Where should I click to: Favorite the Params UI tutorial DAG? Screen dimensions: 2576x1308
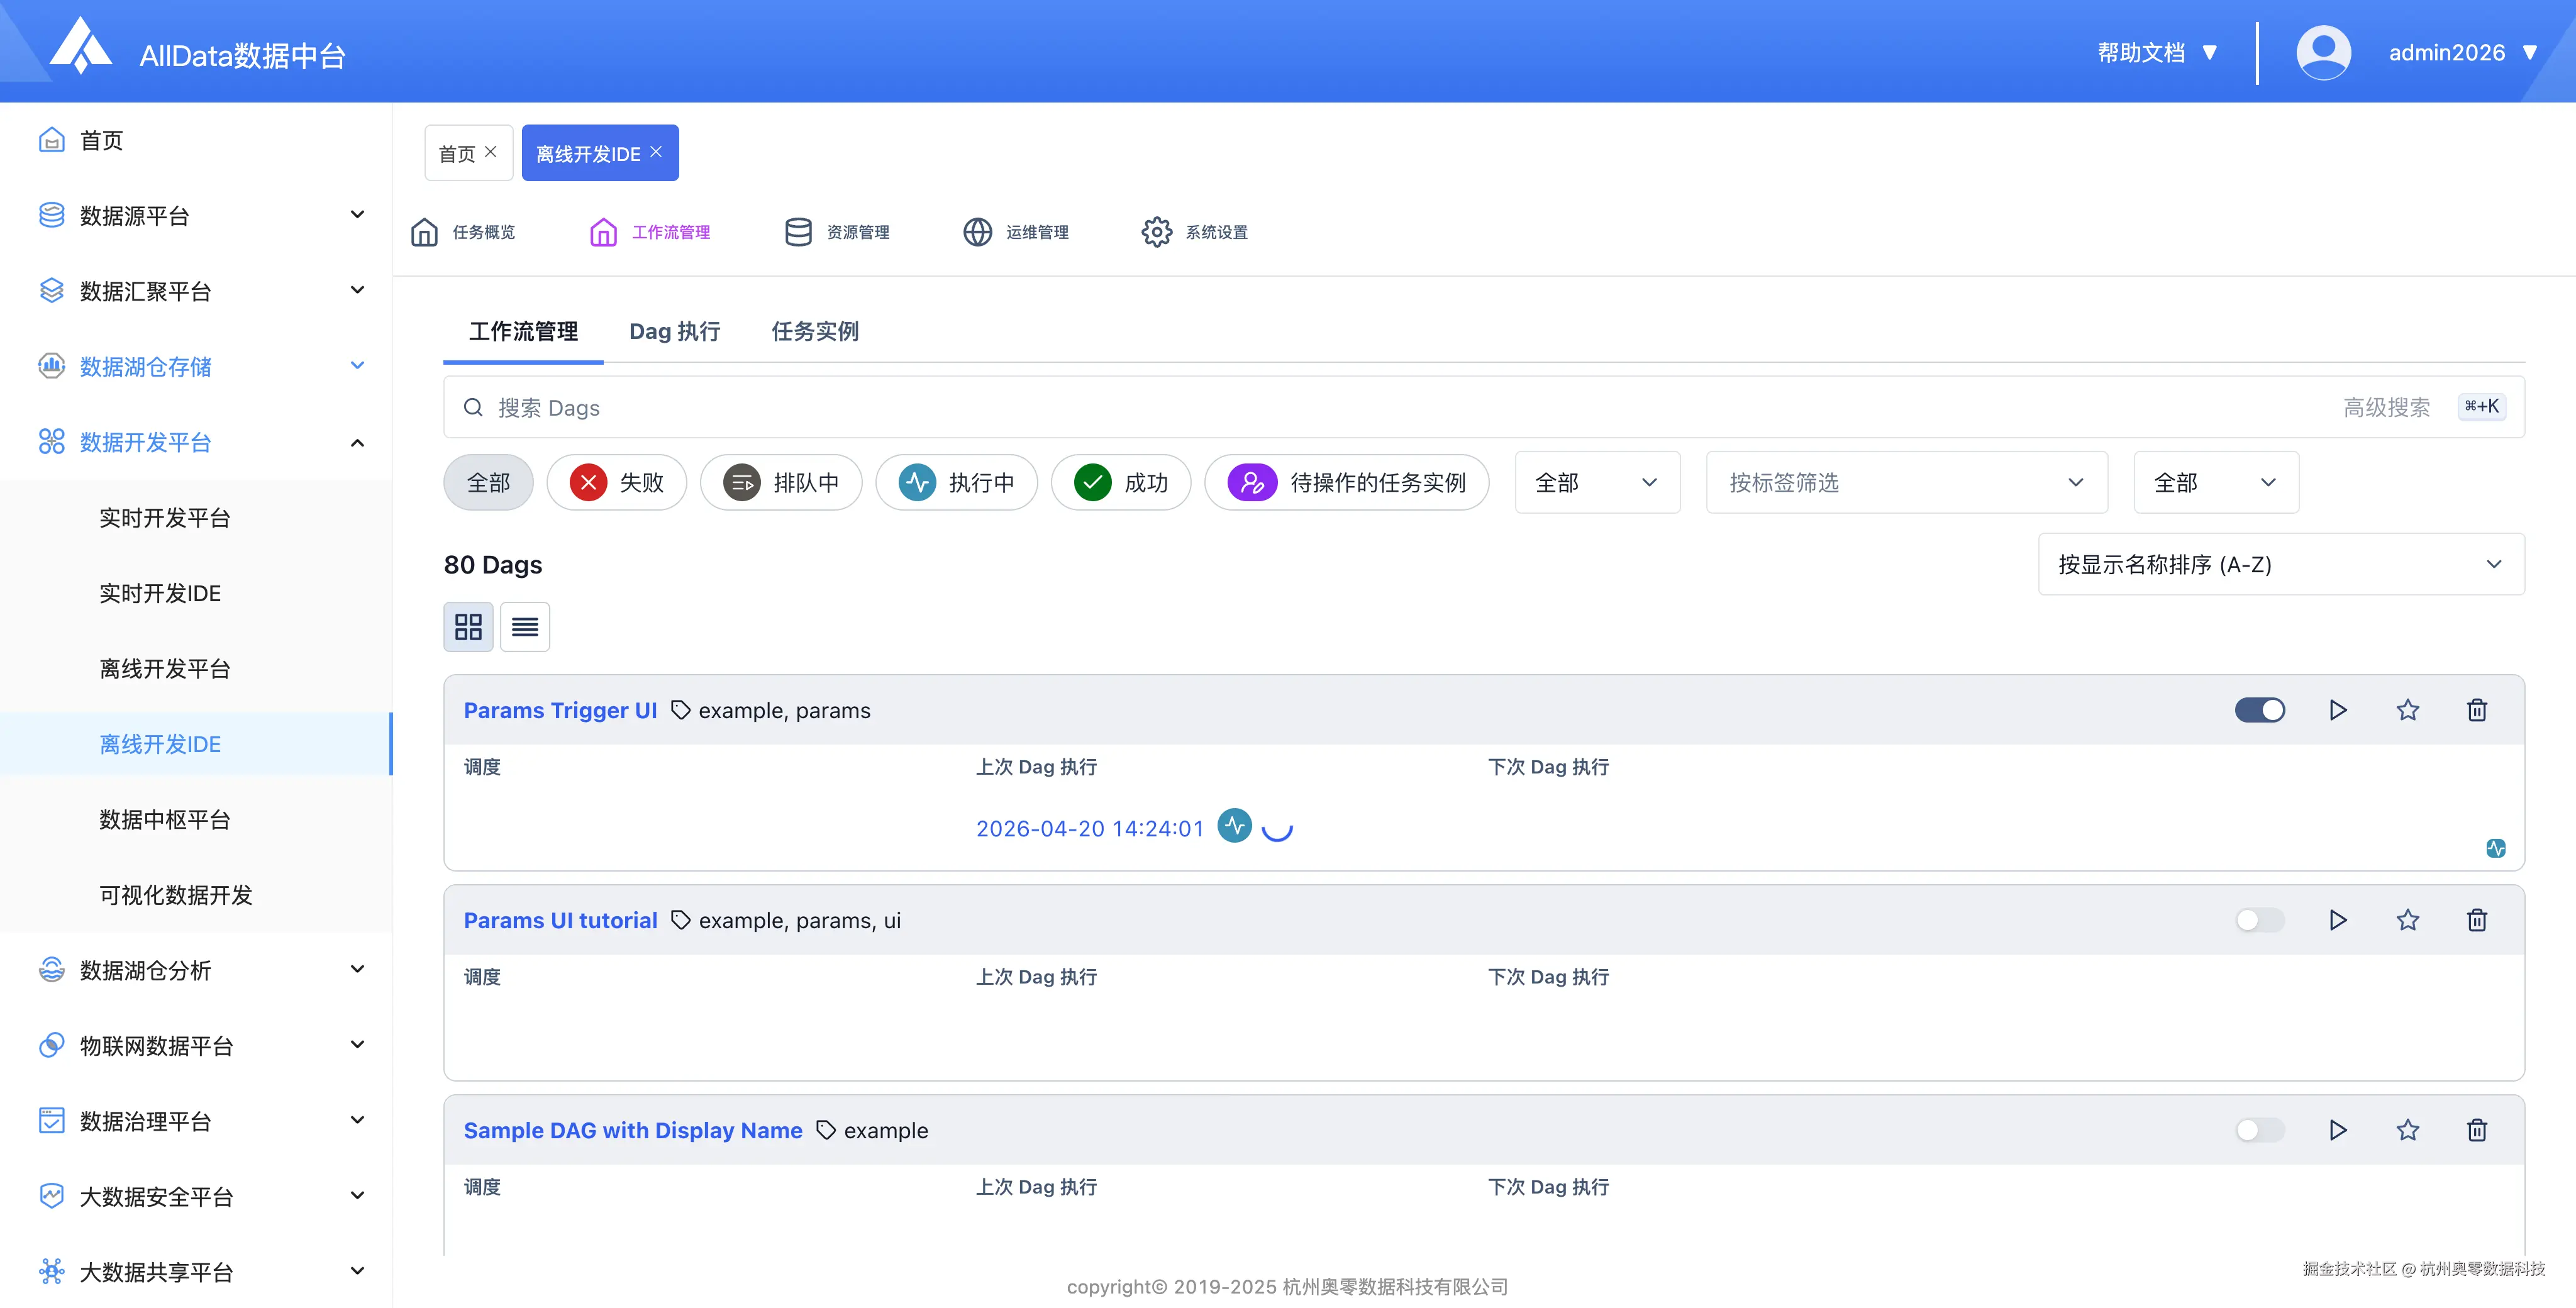tap(2407, 920)
